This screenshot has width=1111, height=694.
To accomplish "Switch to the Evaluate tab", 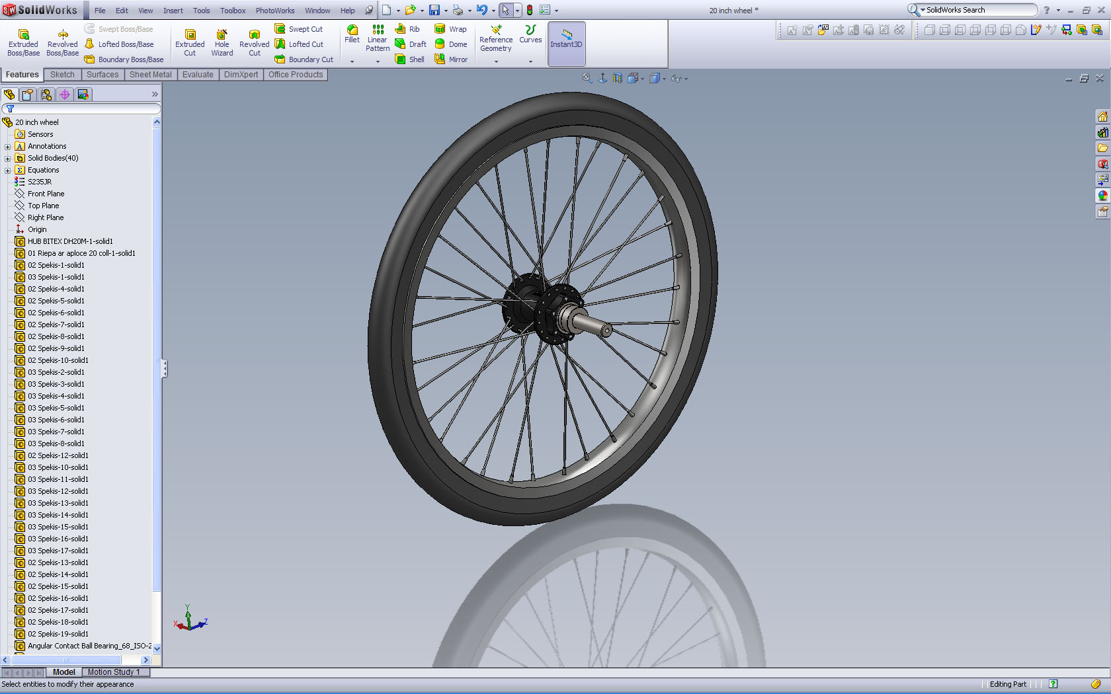I will pos(198,75).
